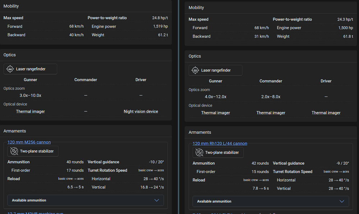Select the left Laser rangefinder badge
The height and width of the screenshot is (214, 359).
tap(30, 69)
